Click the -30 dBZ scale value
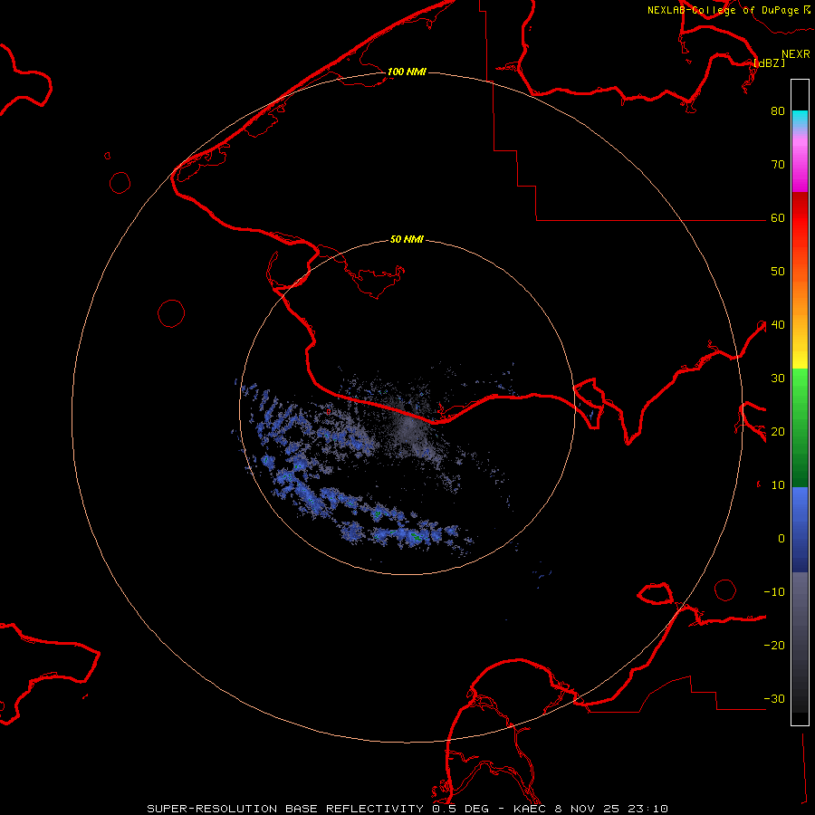 pyautogui.click(x=774, y=698)
